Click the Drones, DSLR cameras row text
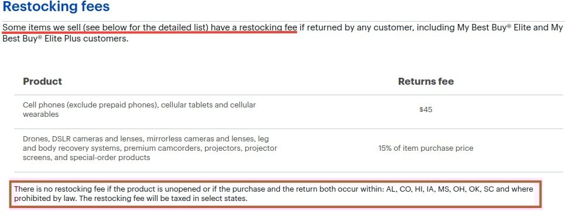This screenshot has width=565, height=215. 150,148
